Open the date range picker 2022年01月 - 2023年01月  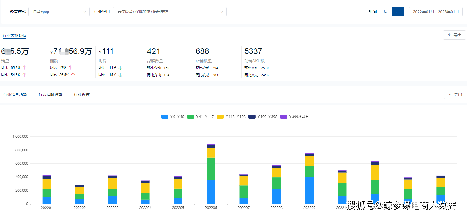click(x=436, y=12)
